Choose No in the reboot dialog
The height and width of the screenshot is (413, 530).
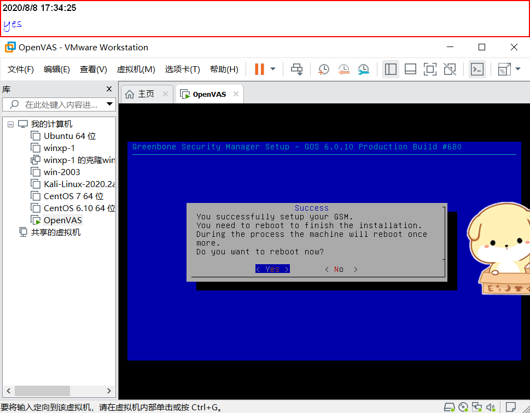point(341,269)
